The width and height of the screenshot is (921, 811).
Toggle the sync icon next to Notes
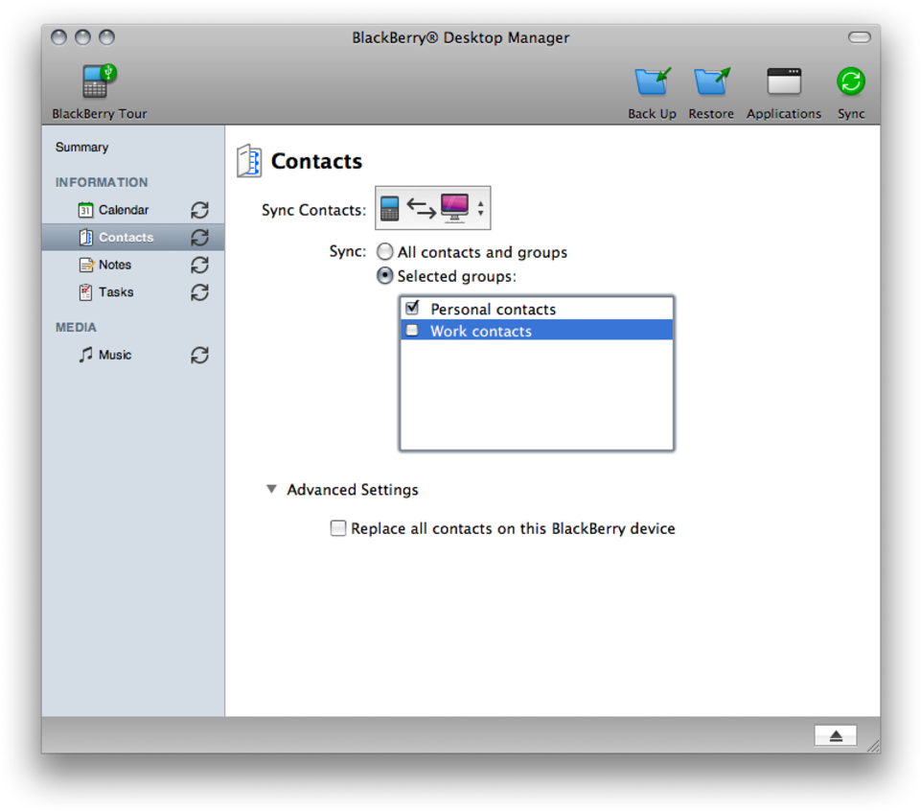pyautogui.click(x=199, y=265)
